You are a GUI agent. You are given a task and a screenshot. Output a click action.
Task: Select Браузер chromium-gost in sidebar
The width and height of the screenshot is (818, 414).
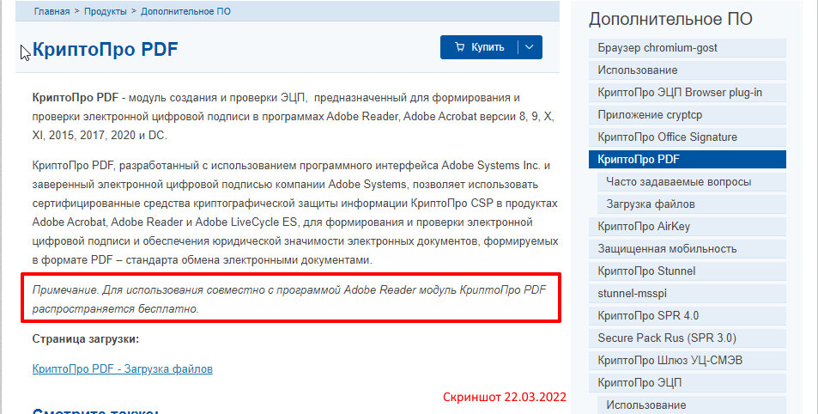(687, 47)
